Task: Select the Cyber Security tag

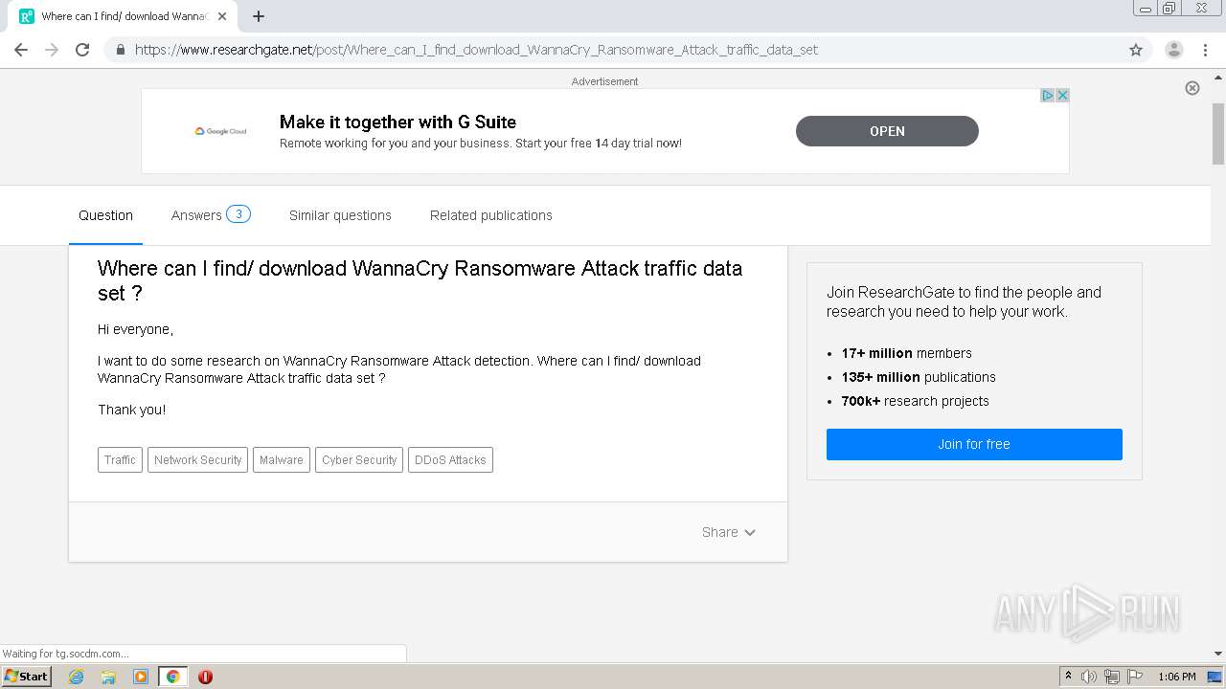Action: pos(359,460)
